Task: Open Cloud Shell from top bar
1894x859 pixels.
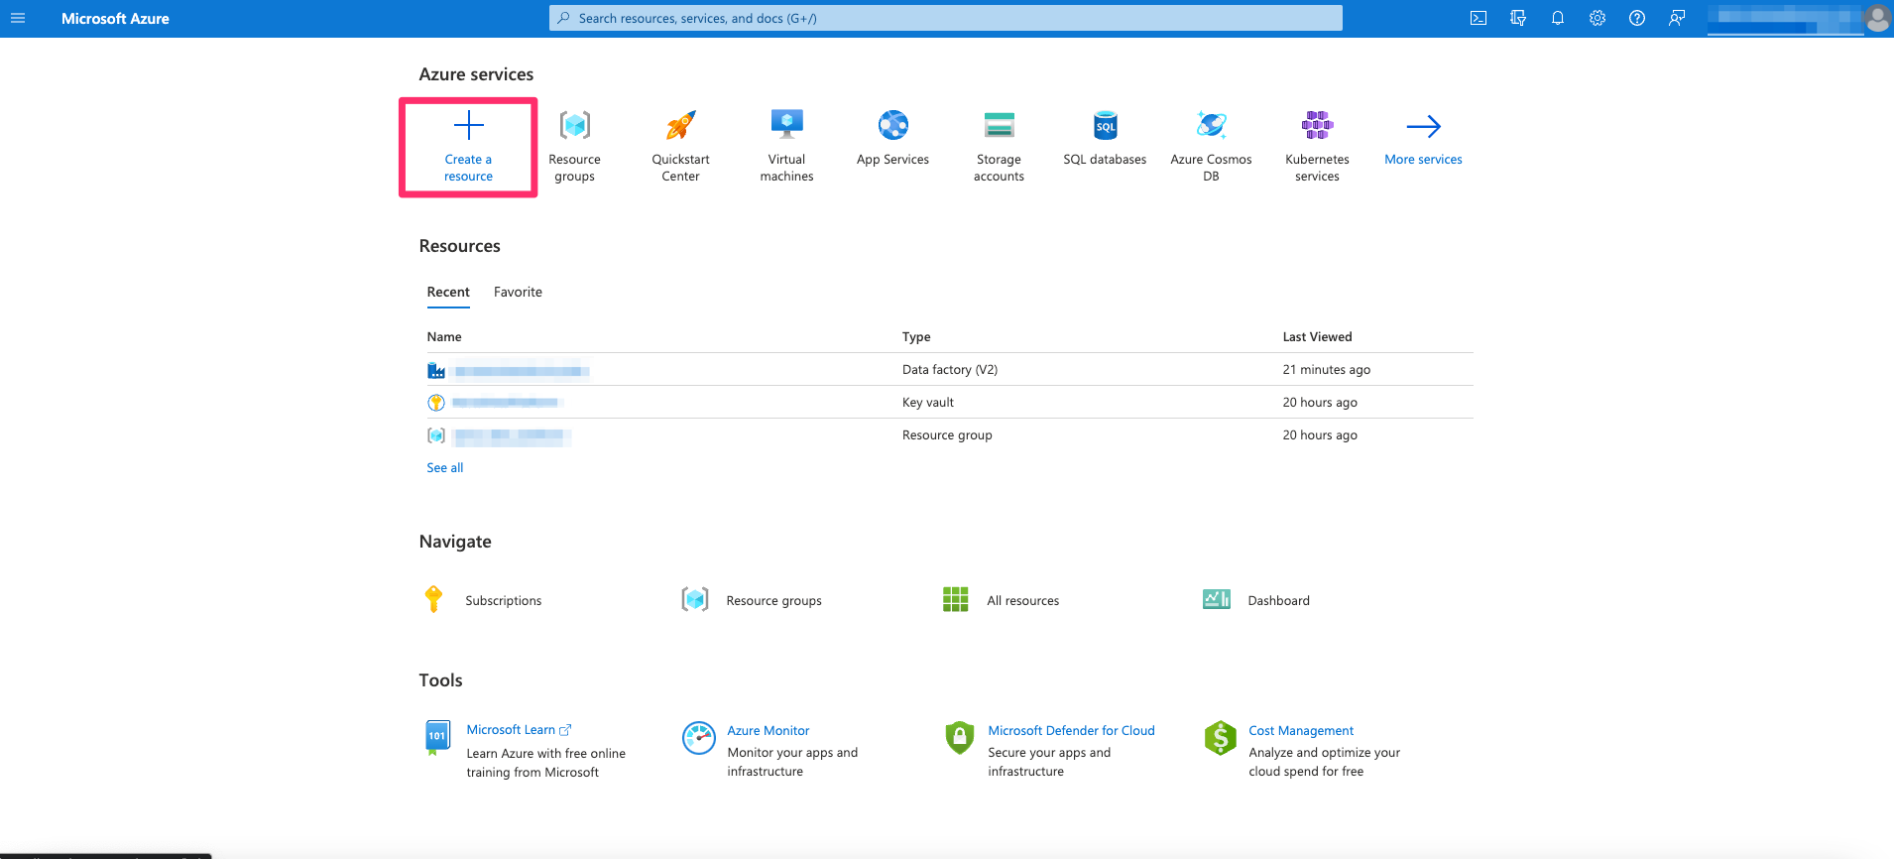Action: [1479, 18]
